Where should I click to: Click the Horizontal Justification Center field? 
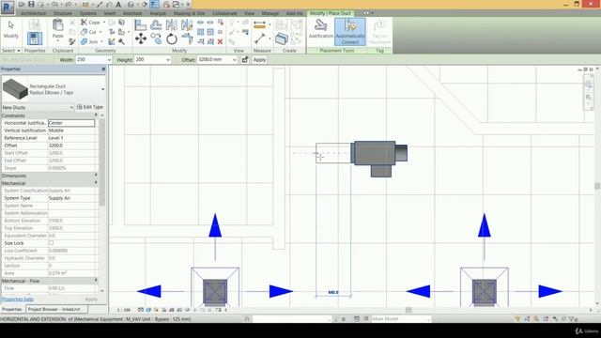pos(71,123)
